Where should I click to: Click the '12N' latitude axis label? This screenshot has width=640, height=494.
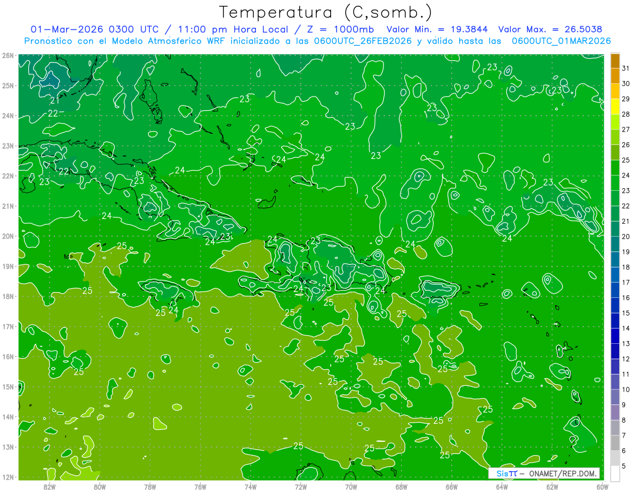(8, 477)
